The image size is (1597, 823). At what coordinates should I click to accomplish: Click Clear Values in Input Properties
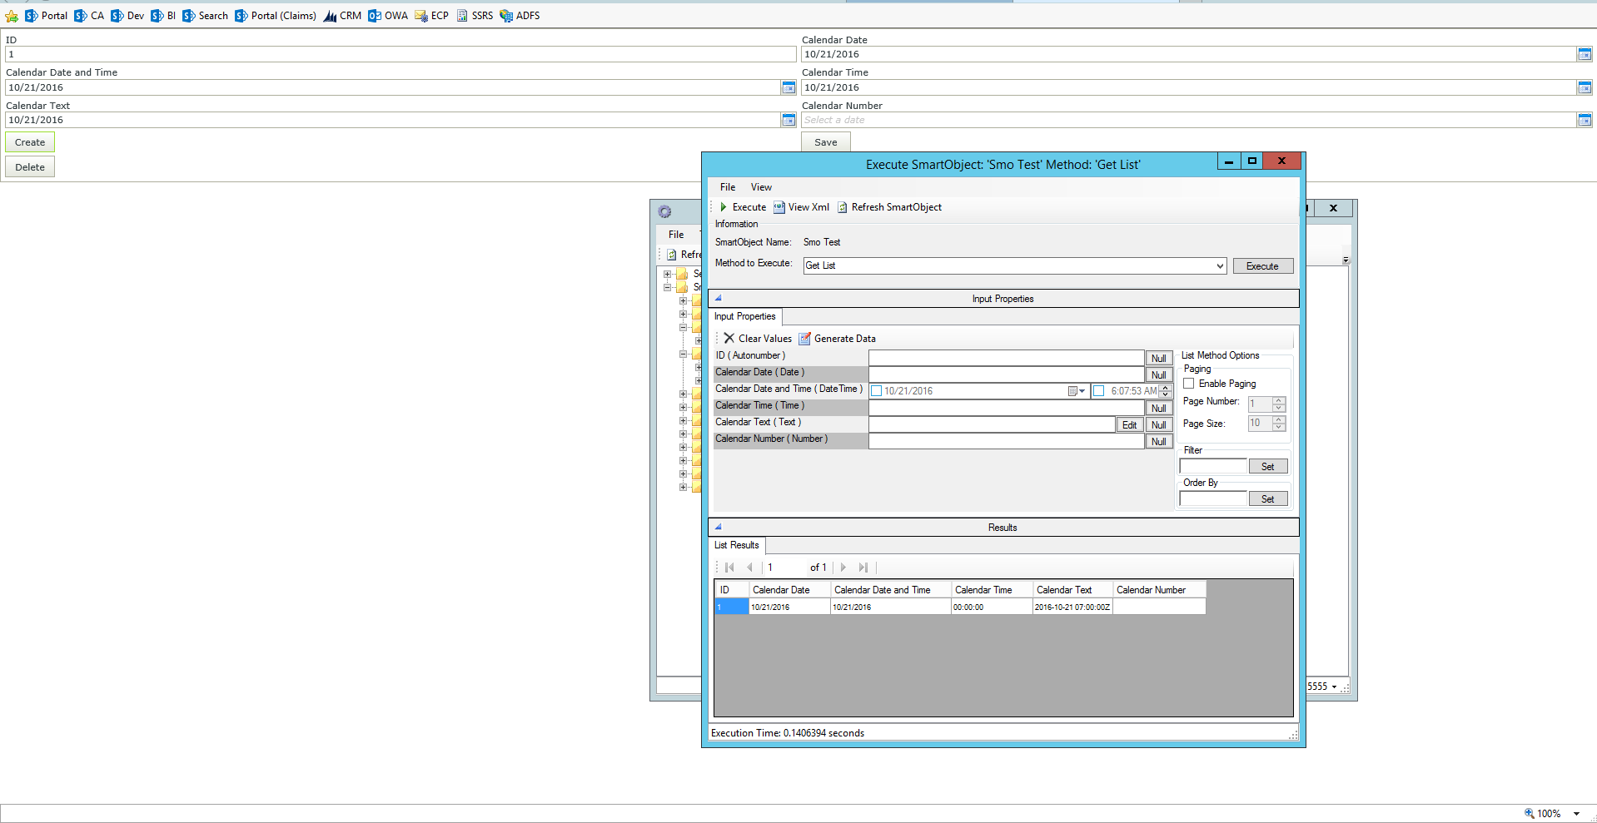coord(758,339)
